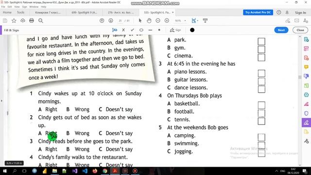
Task: Click the cloud upload icon
Action: click(x=23, y=20)
